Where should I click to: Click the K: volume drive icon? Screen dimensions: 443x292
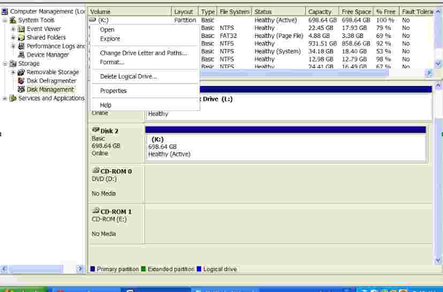[x=93, y=20]
